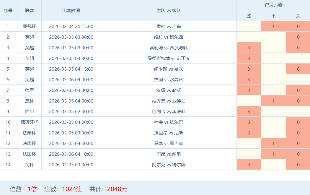Open the 曼彻斯特城 vs 诺丁汉 match
Screen dimensions: 310x195
(169, 58)
